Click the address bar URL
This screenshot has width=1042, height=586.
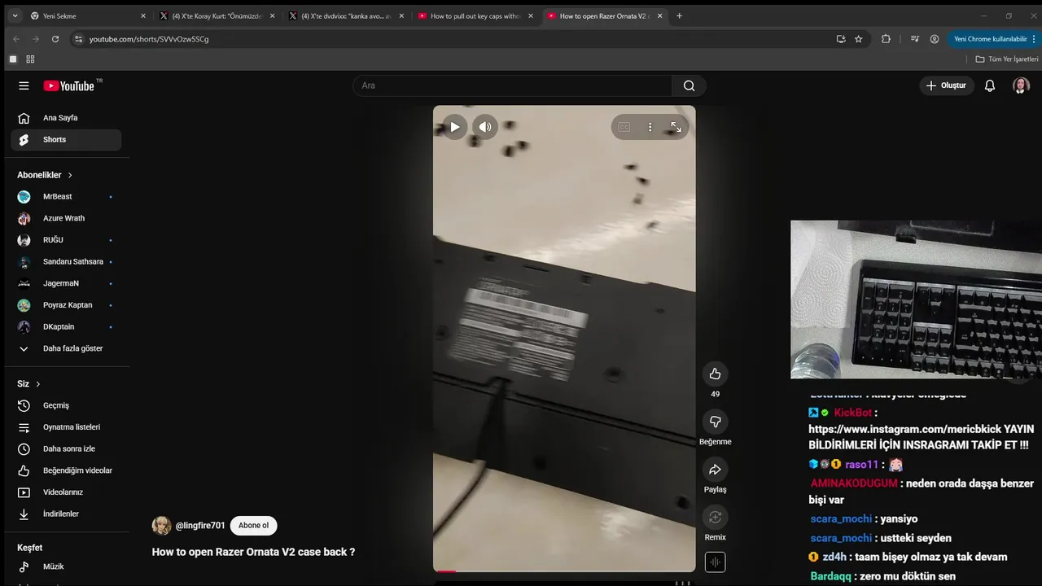pos(149,39)
